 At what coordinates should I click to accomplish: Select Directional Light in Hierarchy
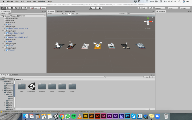(x=12, y=18)
